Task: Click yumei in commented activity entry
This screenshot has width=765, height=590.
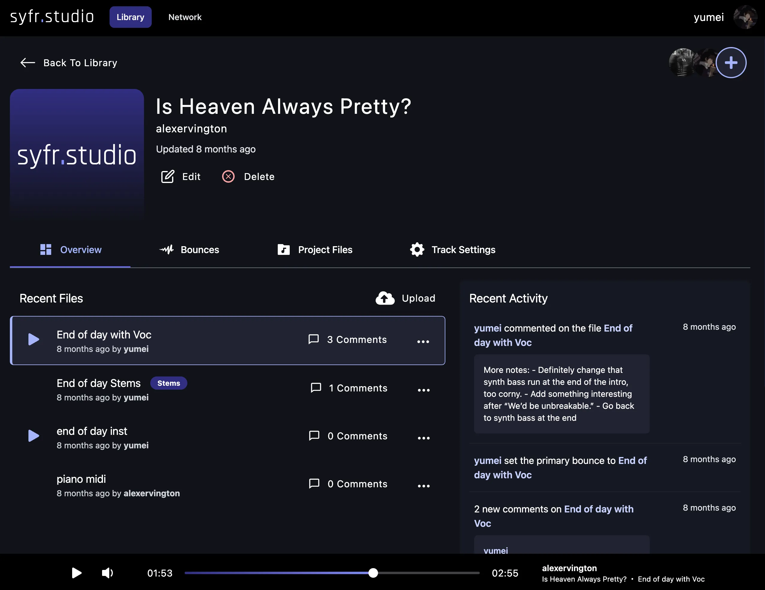Action: (488, 328)
